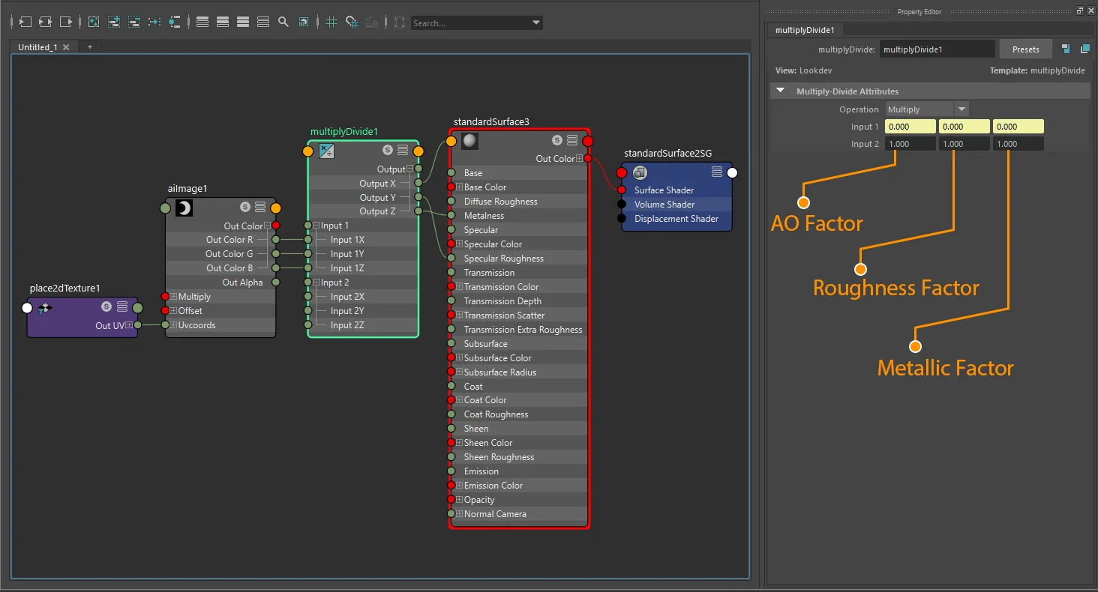
Task: Expand the Offset attribute on aiImage1
Action: [174, 311]
